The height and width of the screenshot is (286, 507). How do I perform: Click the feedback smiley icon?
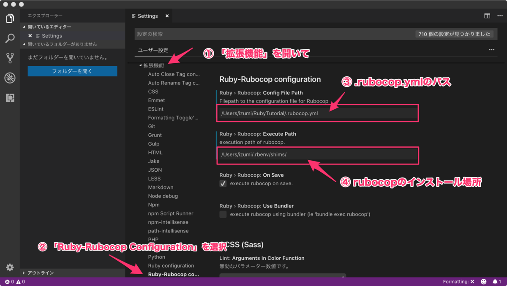[484, 281]
